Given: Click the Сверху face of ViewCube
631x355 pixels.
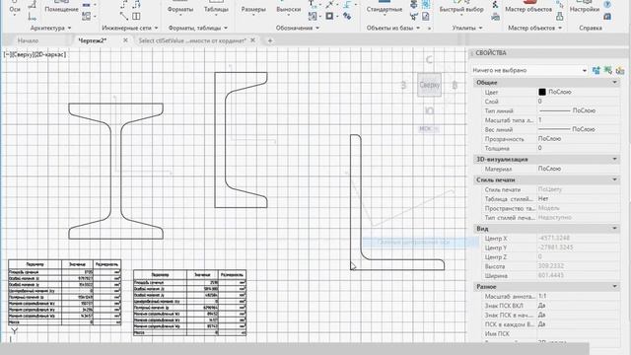Looking at the screenshot, I should pyautogui.click(x=430, y=85).
